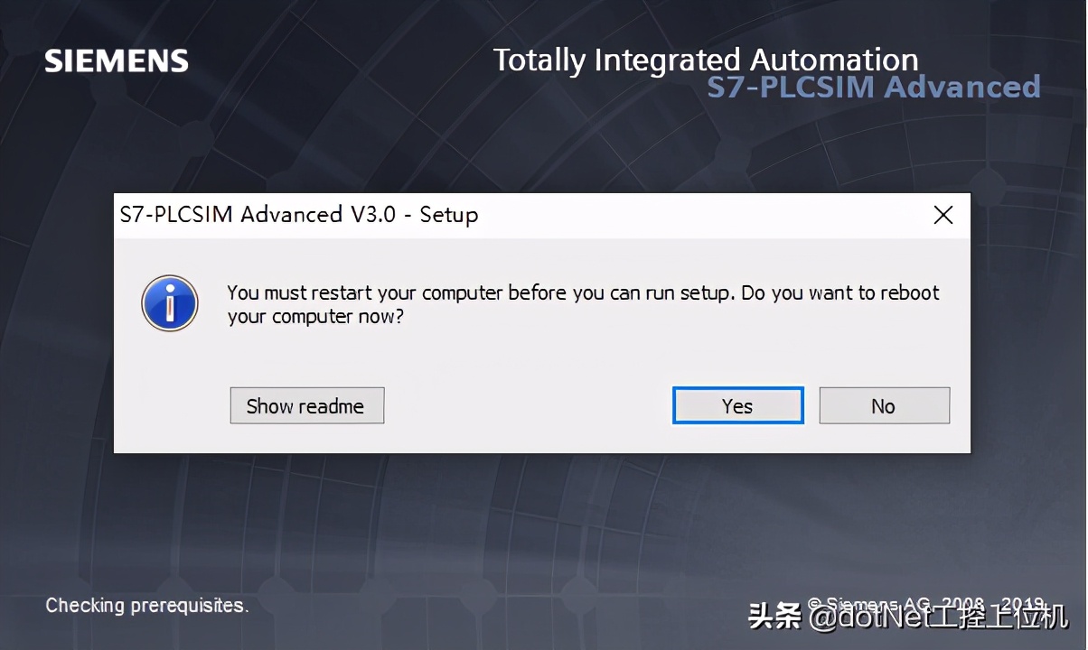
Task: Click the Totally Integrated Automation heading
Action: pos(705,60)
